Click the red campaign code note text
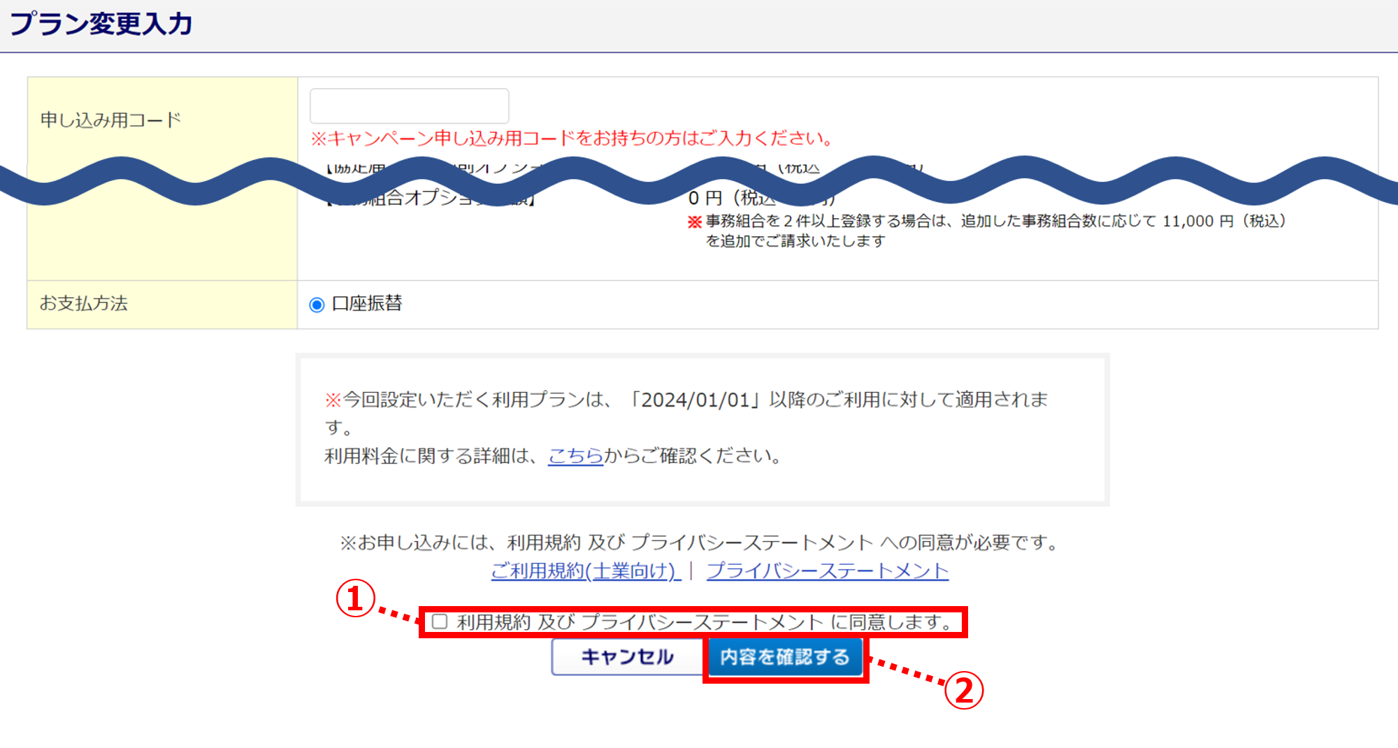1398x748 pixels. 572,138
